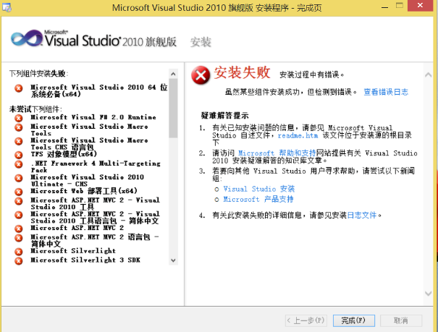This screenshot has width=438, height=332.
Task: Click the component list scrollbar thumb
Action: [x=173, y=108]
